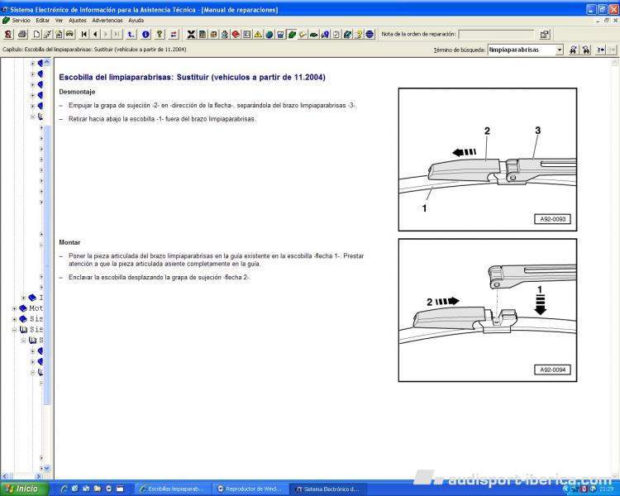The width and height of the screenshot is (620, 496).
Task: Go to previous page arrow
Action: tap(95, 35)
